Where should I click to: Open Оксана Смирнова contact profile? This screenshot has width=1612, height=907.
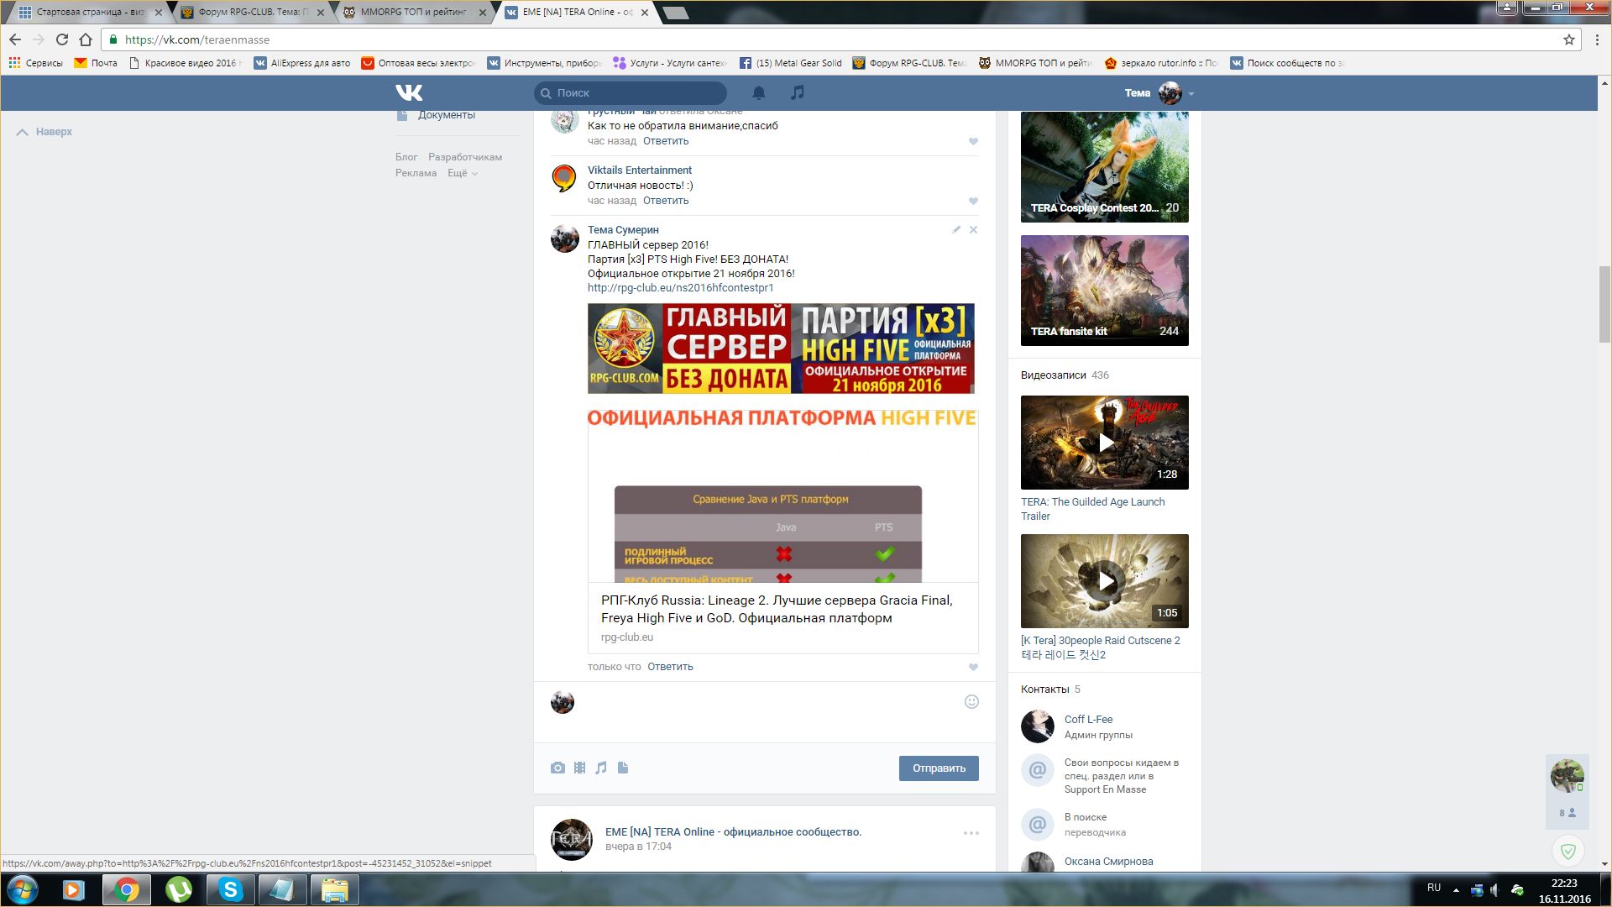tap(1108, 862)
